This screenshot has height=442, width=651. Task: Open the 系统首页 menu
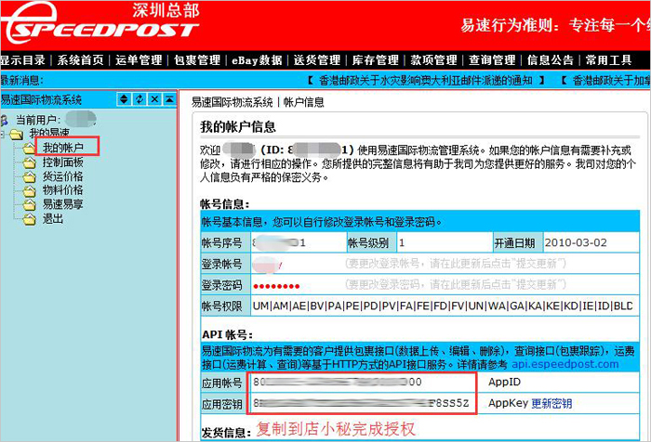coord(80,60)
